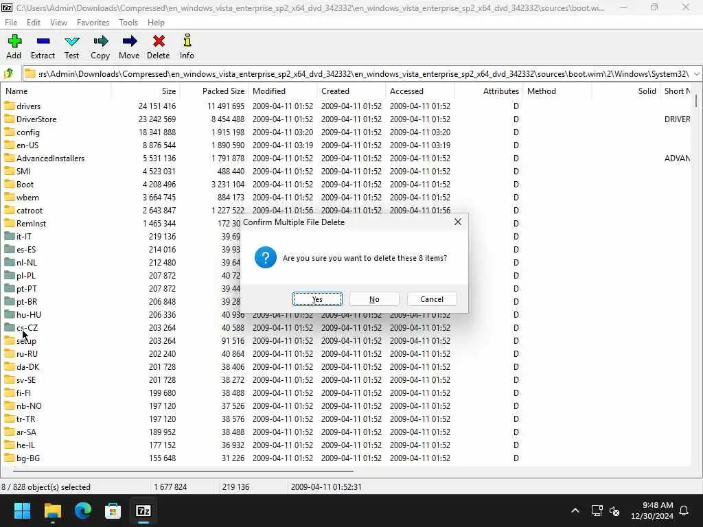Sort by Method column header
This screenshot has height=527, width=703.
(x=557, y=91)
